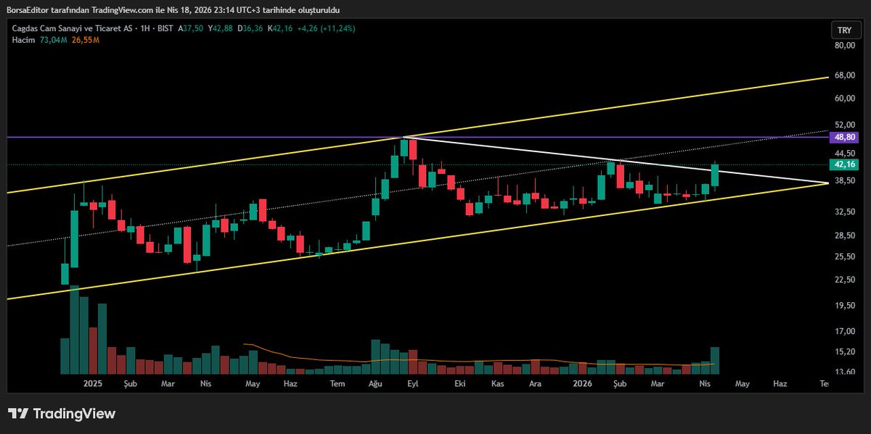
Task: Select the 73,04M volume value
Action: pyautogui.click(x=53, y=39)
